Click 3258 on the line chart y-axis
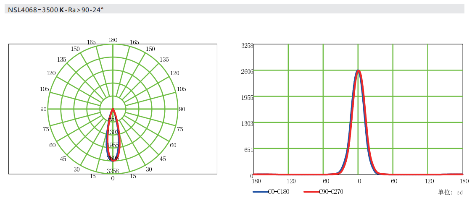Viewport: 472px width, 198px height. 248,46
